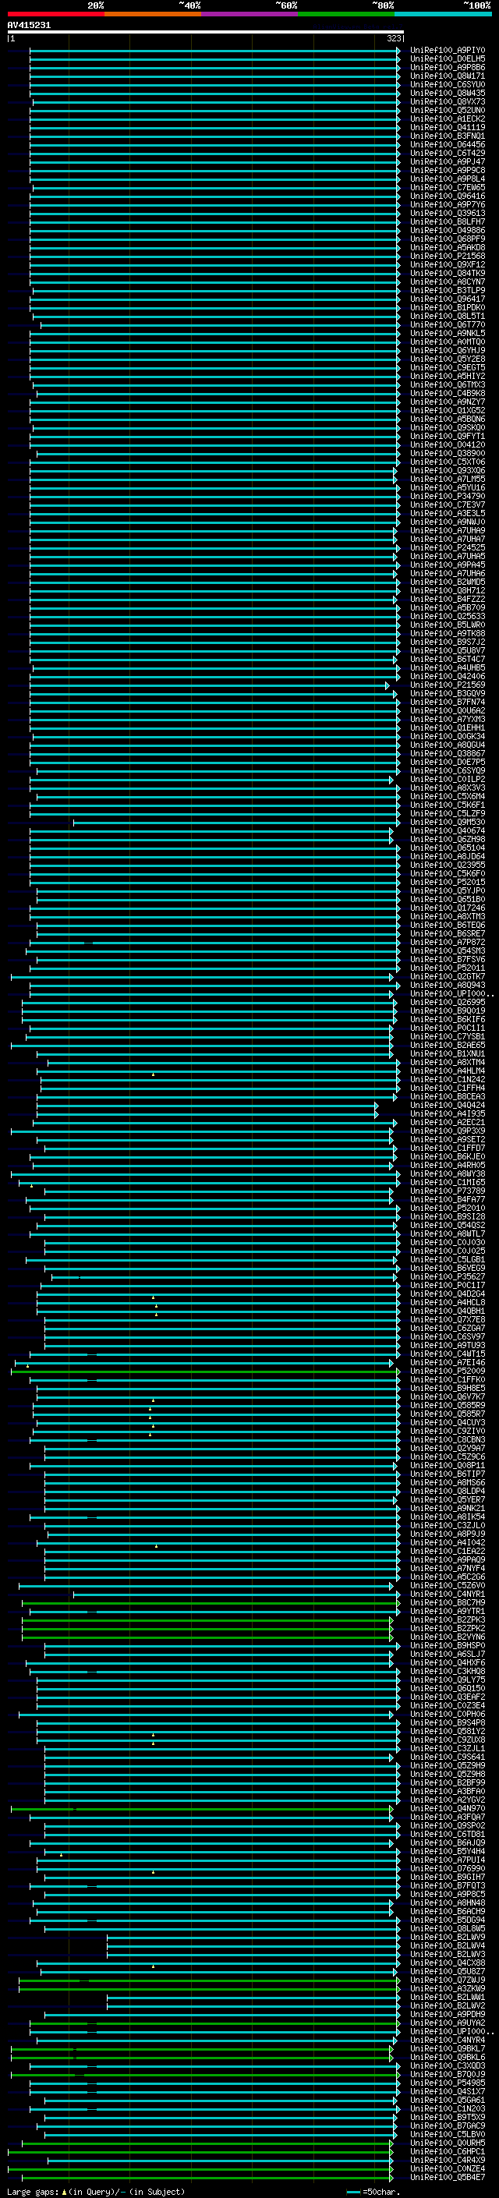Select the last label UniRef100_Q5B4E7
499x2198 pixels.
[448, 2177]
